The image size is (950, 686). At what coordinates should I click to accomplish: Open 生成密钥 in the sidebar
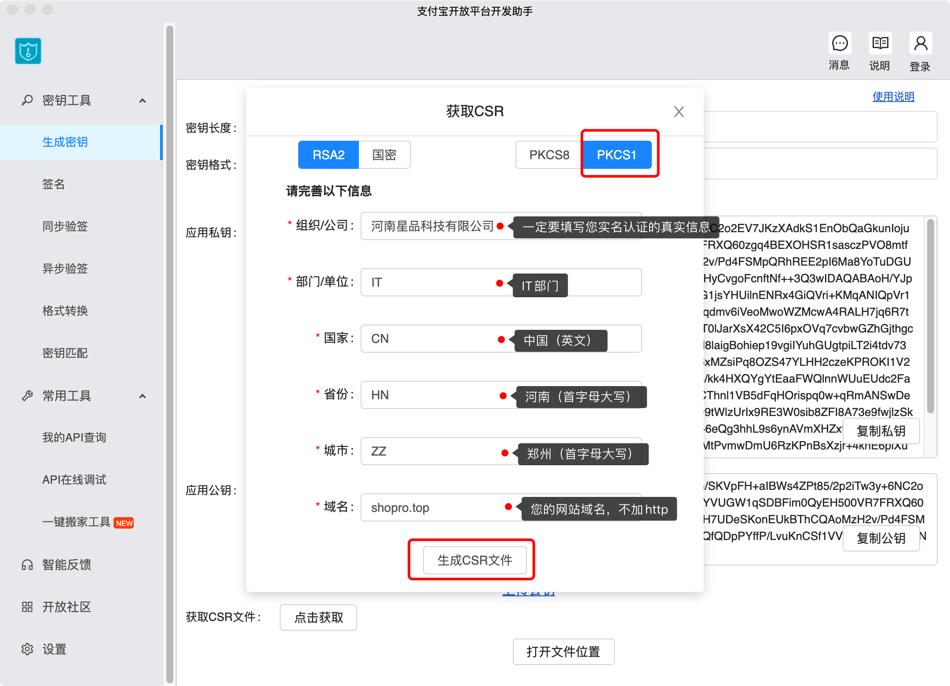point(81,142)
